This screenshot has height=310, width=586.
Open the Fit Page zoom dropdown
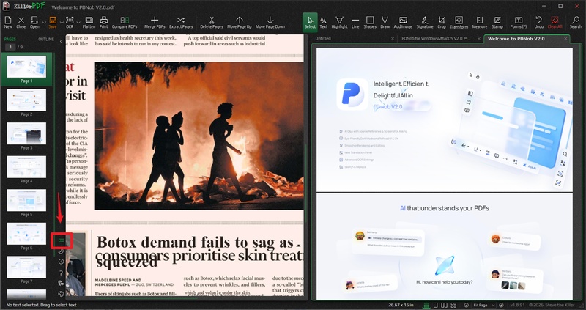[x=484, y=305]
